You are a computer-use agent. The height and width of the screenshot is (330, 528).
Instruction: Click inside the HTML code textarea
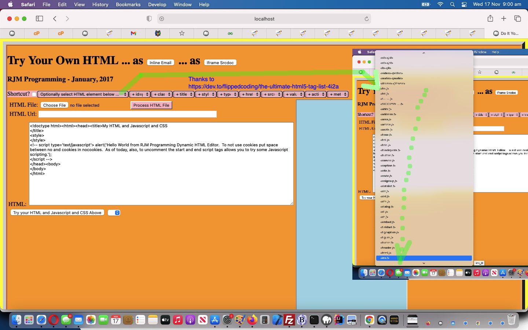point(161,164)
